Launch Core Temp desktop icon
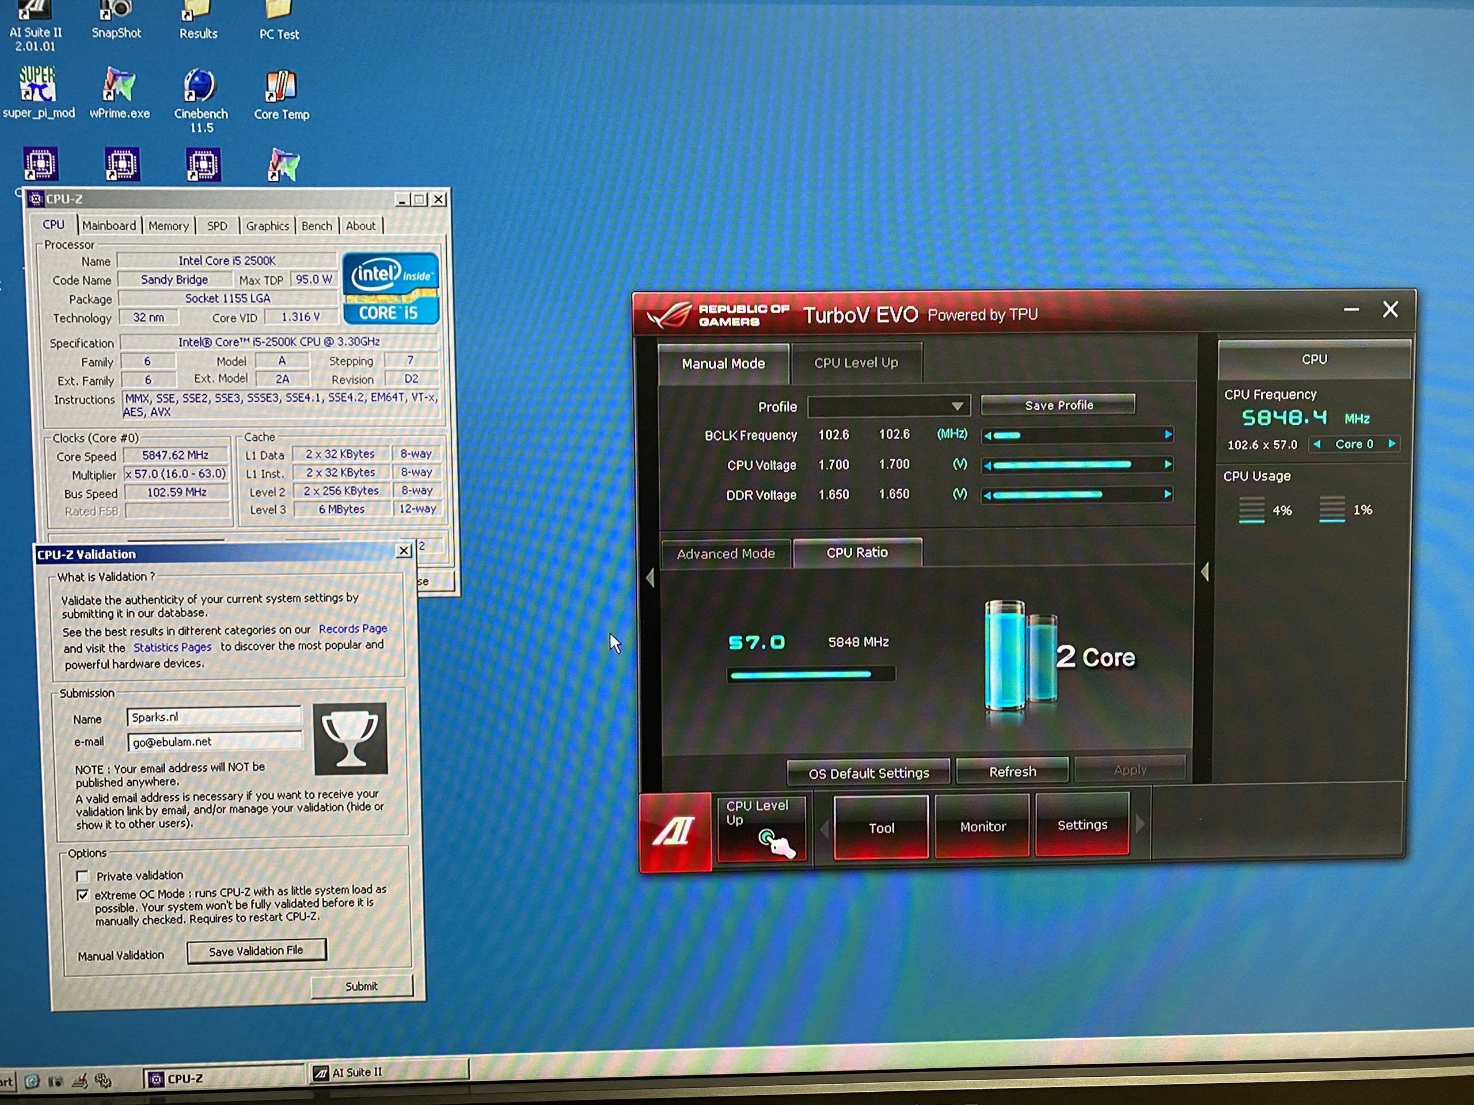Image resolution: width=1474 pixels, height=1105 pixels. (x=281, y=94)
